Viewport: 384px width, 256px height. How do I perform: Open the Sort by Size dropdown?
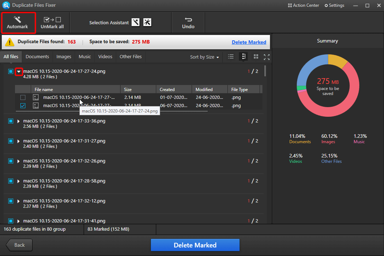coord(205,57)
